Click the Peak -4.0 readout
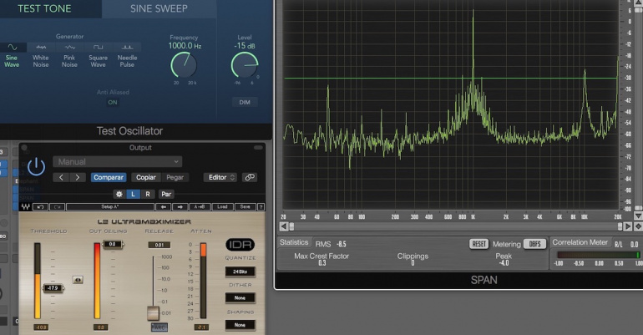Screen dimensions: 643x335 tap(504, 259)
